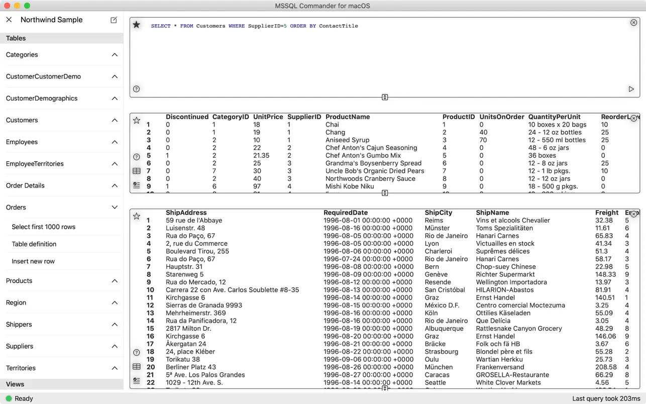Open help for the Products results panel

click(136, 156)
